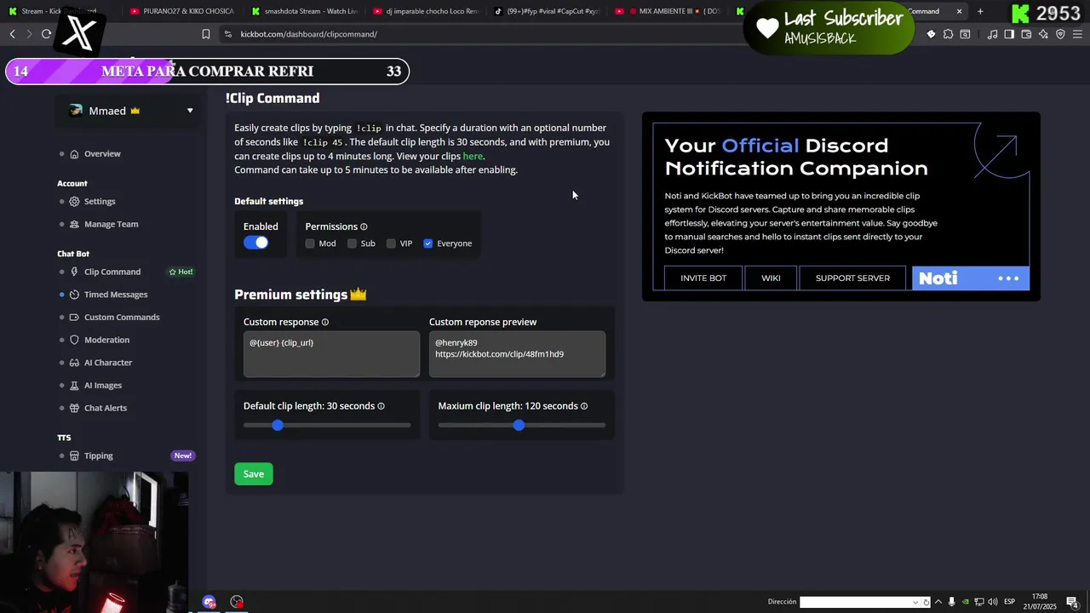This screenshot has width=1090, height=613.
Task: Switch to dj imparable chocho tab
Action: (x=426, y=11)
